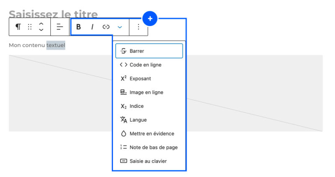Image resolution: width=335 pixels, height=177 pixels.
Task: Select the Langue option
Action: [149, 120]
